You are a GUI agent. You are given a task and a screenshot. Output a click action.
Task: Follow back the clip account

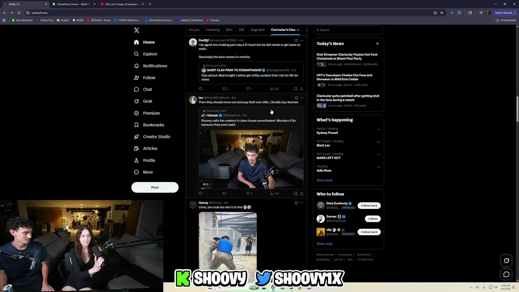(x=369, y=232)
